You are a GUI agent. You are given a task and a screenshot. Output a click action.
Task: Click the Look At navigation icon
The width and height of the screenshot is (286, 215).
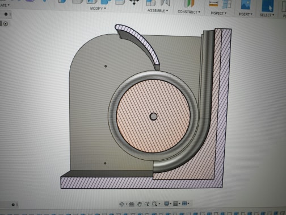tap(132, 204)
